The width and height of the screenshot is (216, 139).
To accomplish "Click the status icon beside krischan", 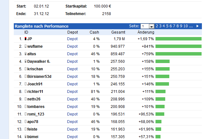I will [26, 69].
